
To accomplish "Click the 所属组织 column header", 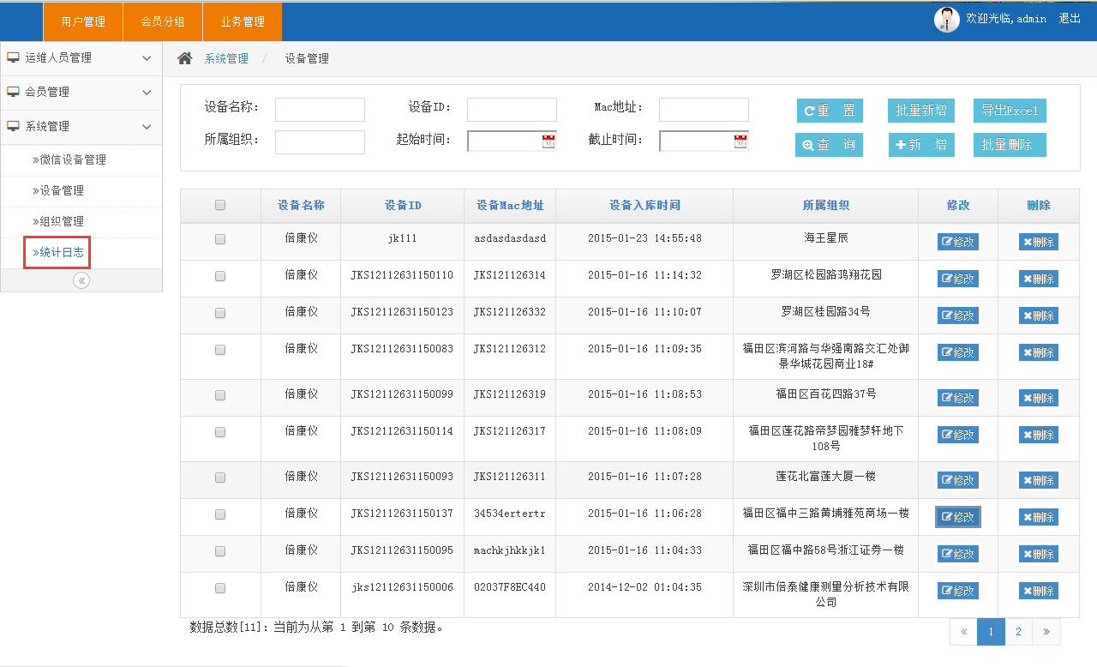I will click(826, 206).
